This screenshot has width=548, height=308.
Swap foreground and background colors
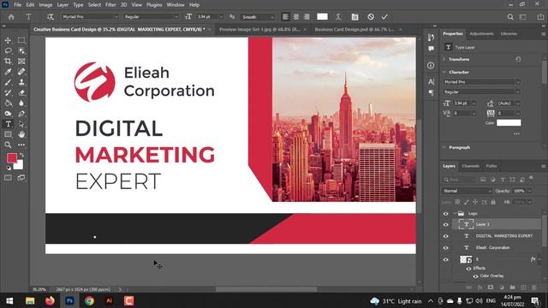tap(21, 155)
